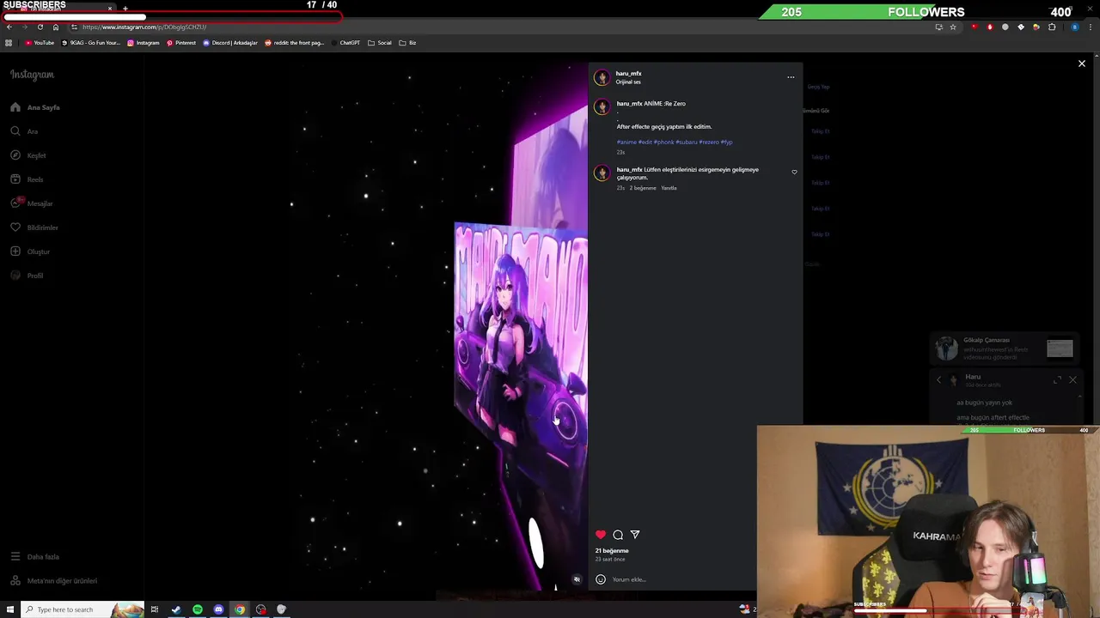Open Ara search in the sidebar
The width and height of the screenshot is (1100, 618).
[x=24, y=131]
